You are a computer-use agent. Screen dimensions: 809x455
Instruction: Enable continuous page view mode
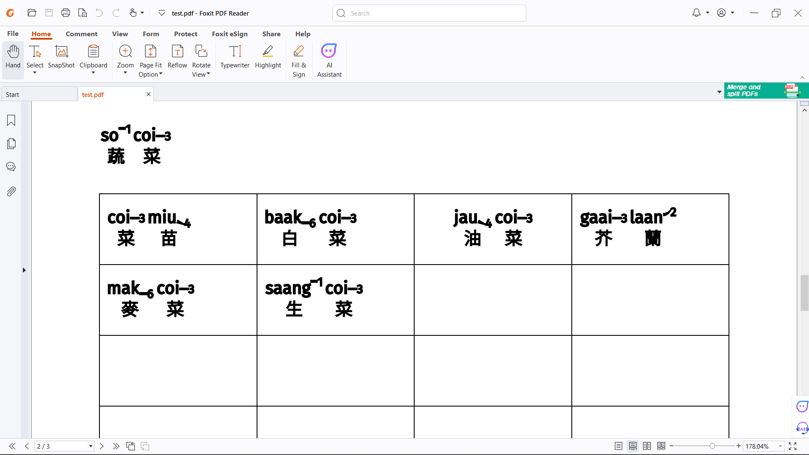point(632,446)
